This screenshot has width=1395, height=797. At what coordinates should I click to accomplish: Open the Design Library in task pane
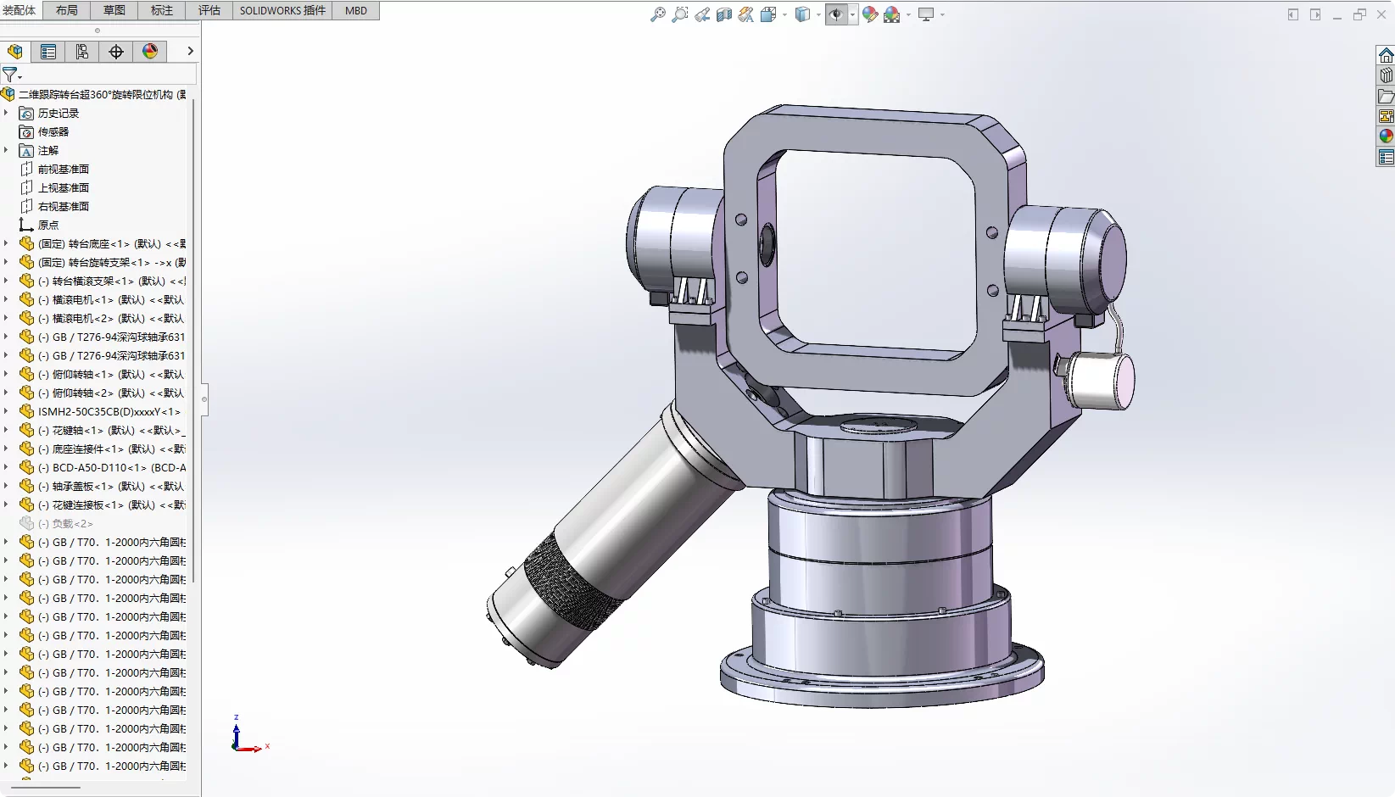tap(1386, 75)
